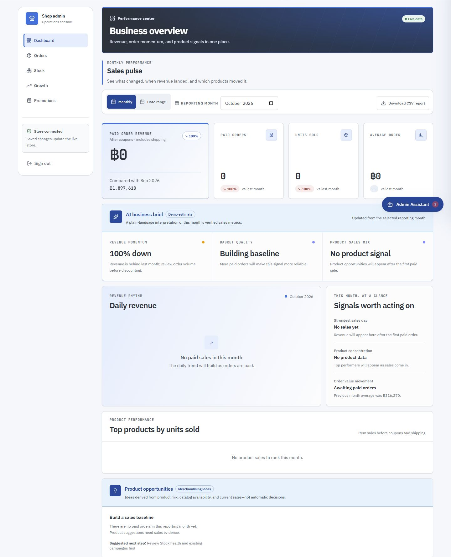Image resolution: width=451 pixels, height=557 pixels.
Task: Click the Admin Assistant notification count 3
Action: pos(435,204)
